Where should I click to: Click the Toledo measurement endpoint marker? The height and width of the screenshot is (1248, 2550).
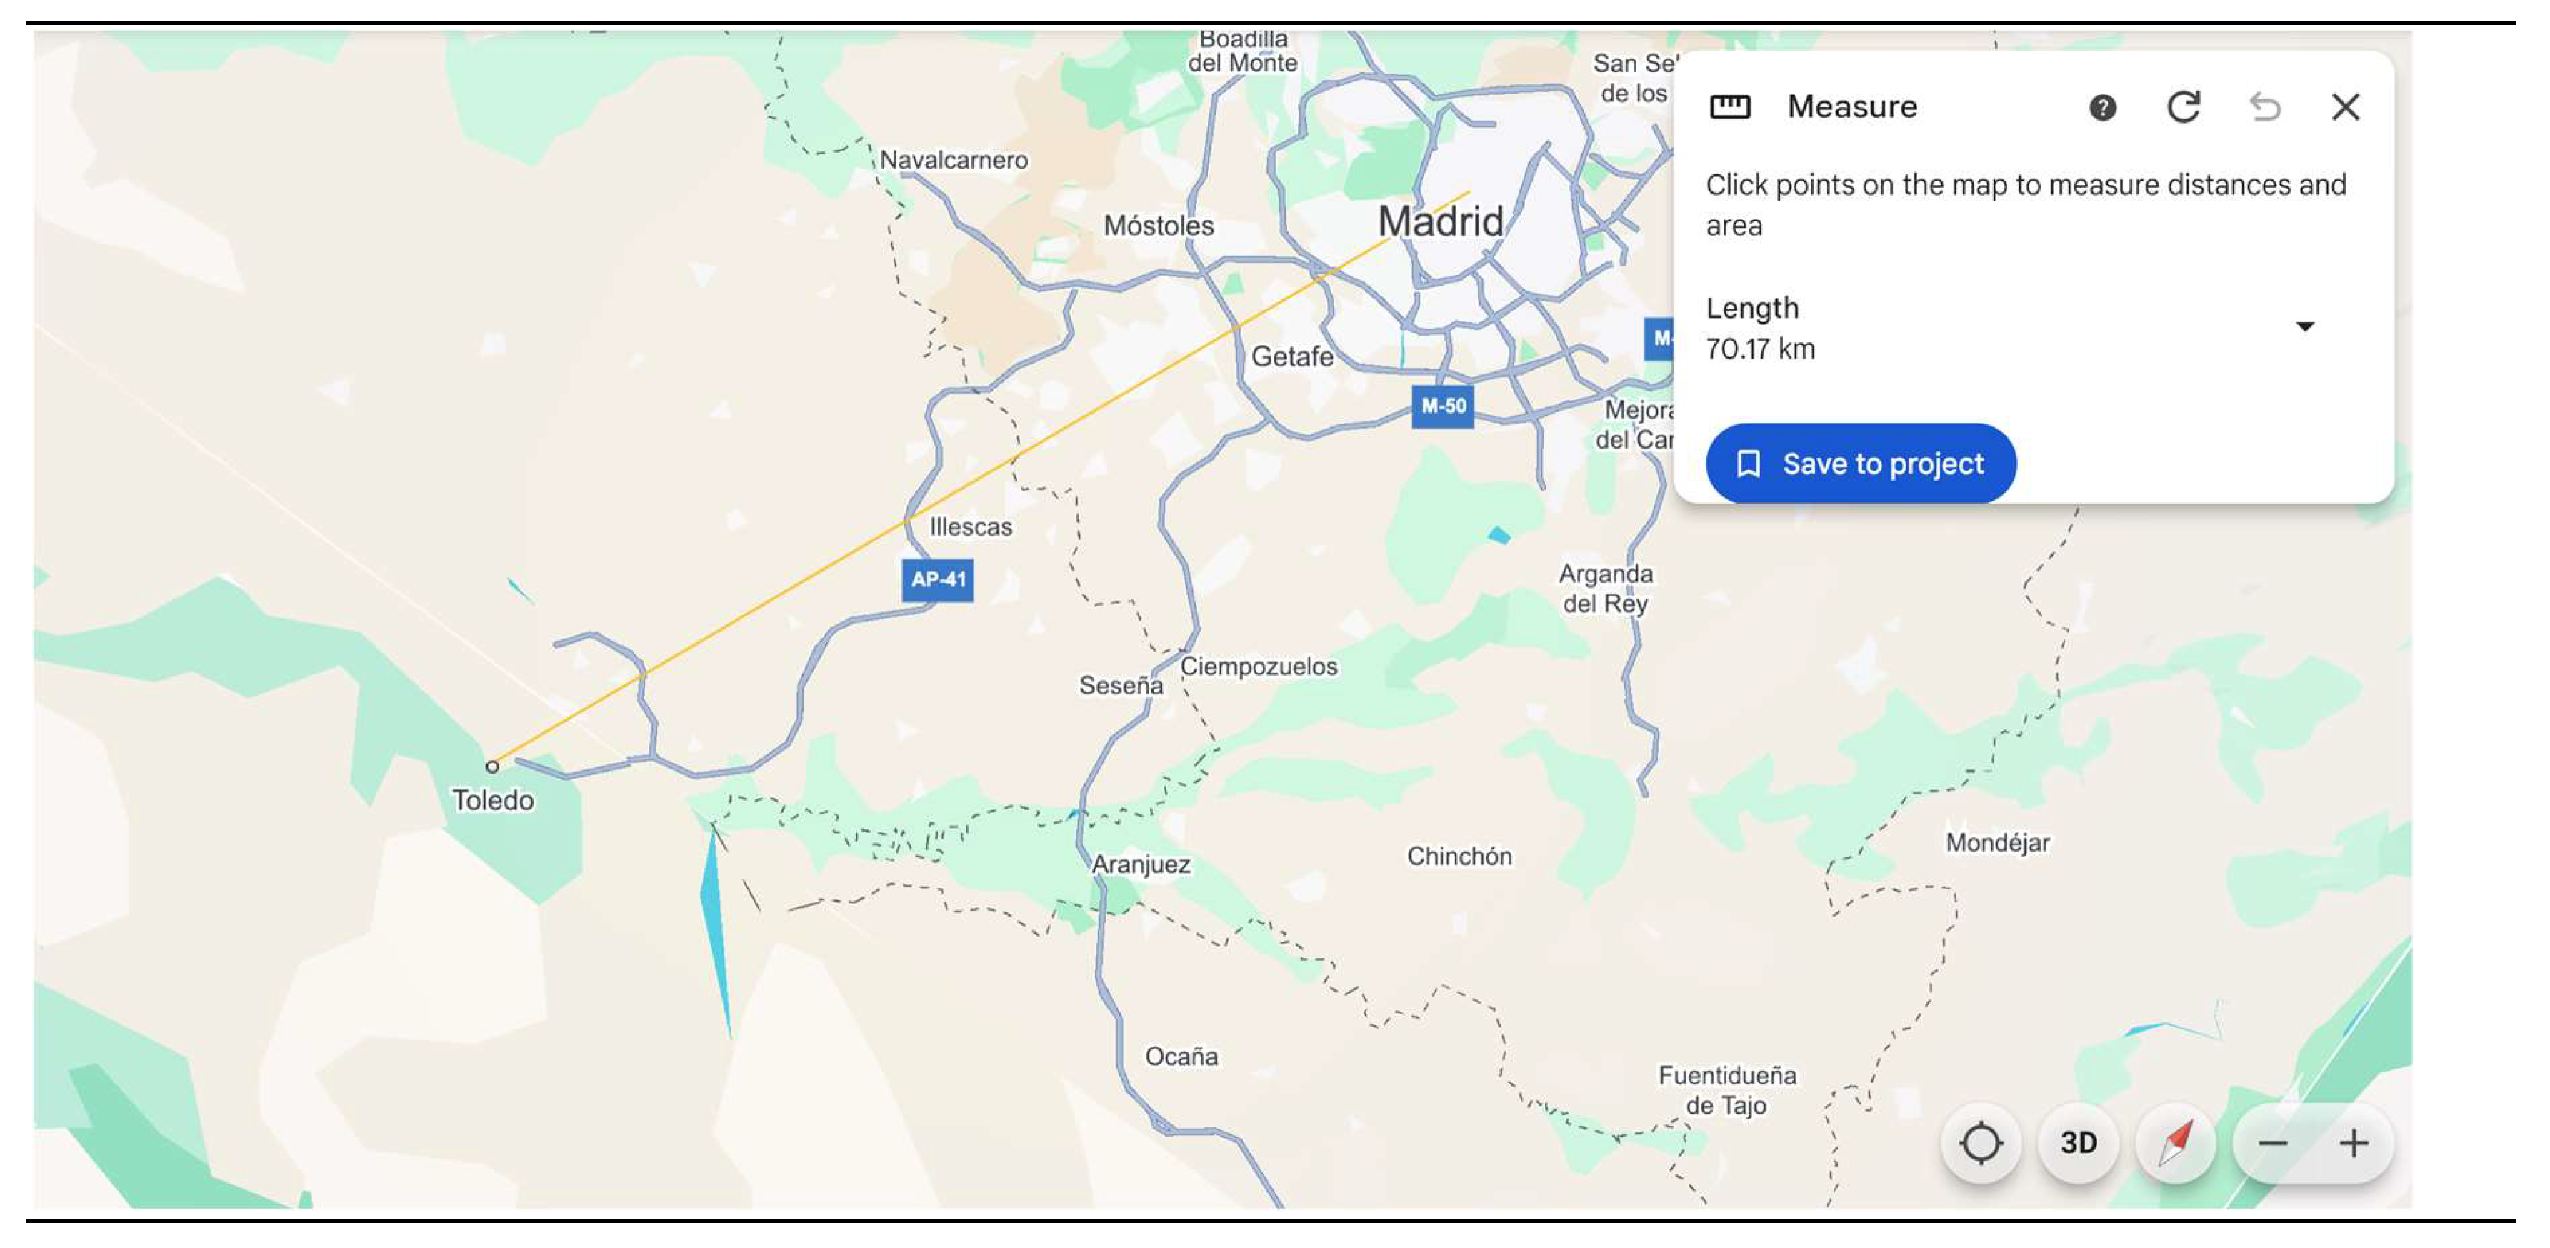[492, 766]
